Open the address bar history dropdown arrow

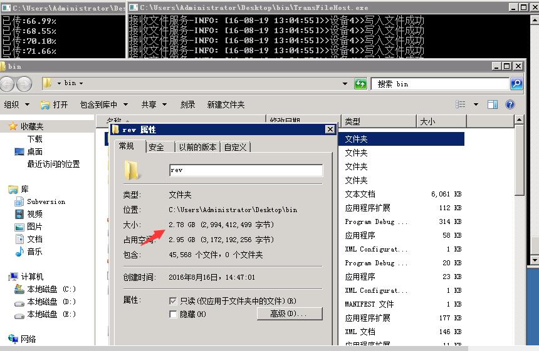tap(345, 84)
